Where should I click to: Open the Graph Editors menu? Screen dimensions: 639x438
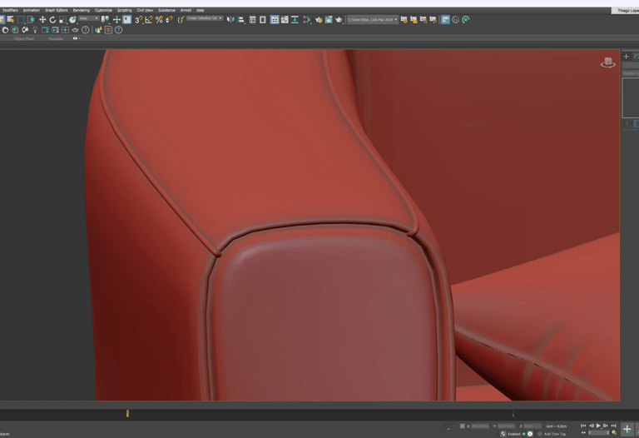[x=57, y=10]
